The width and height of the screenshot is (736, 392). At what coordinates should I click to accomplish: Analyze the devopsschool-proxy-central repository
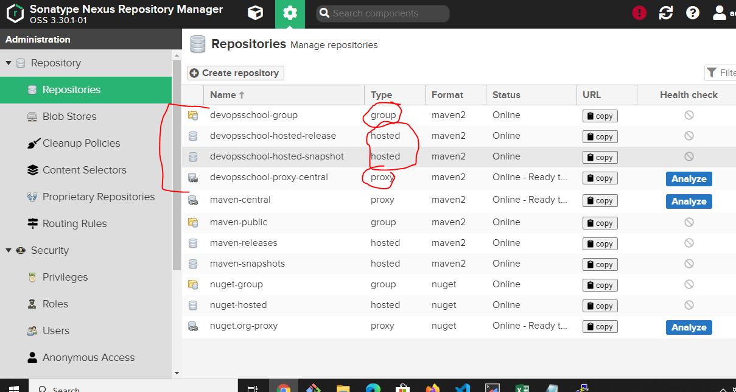[x=689, y=179]
